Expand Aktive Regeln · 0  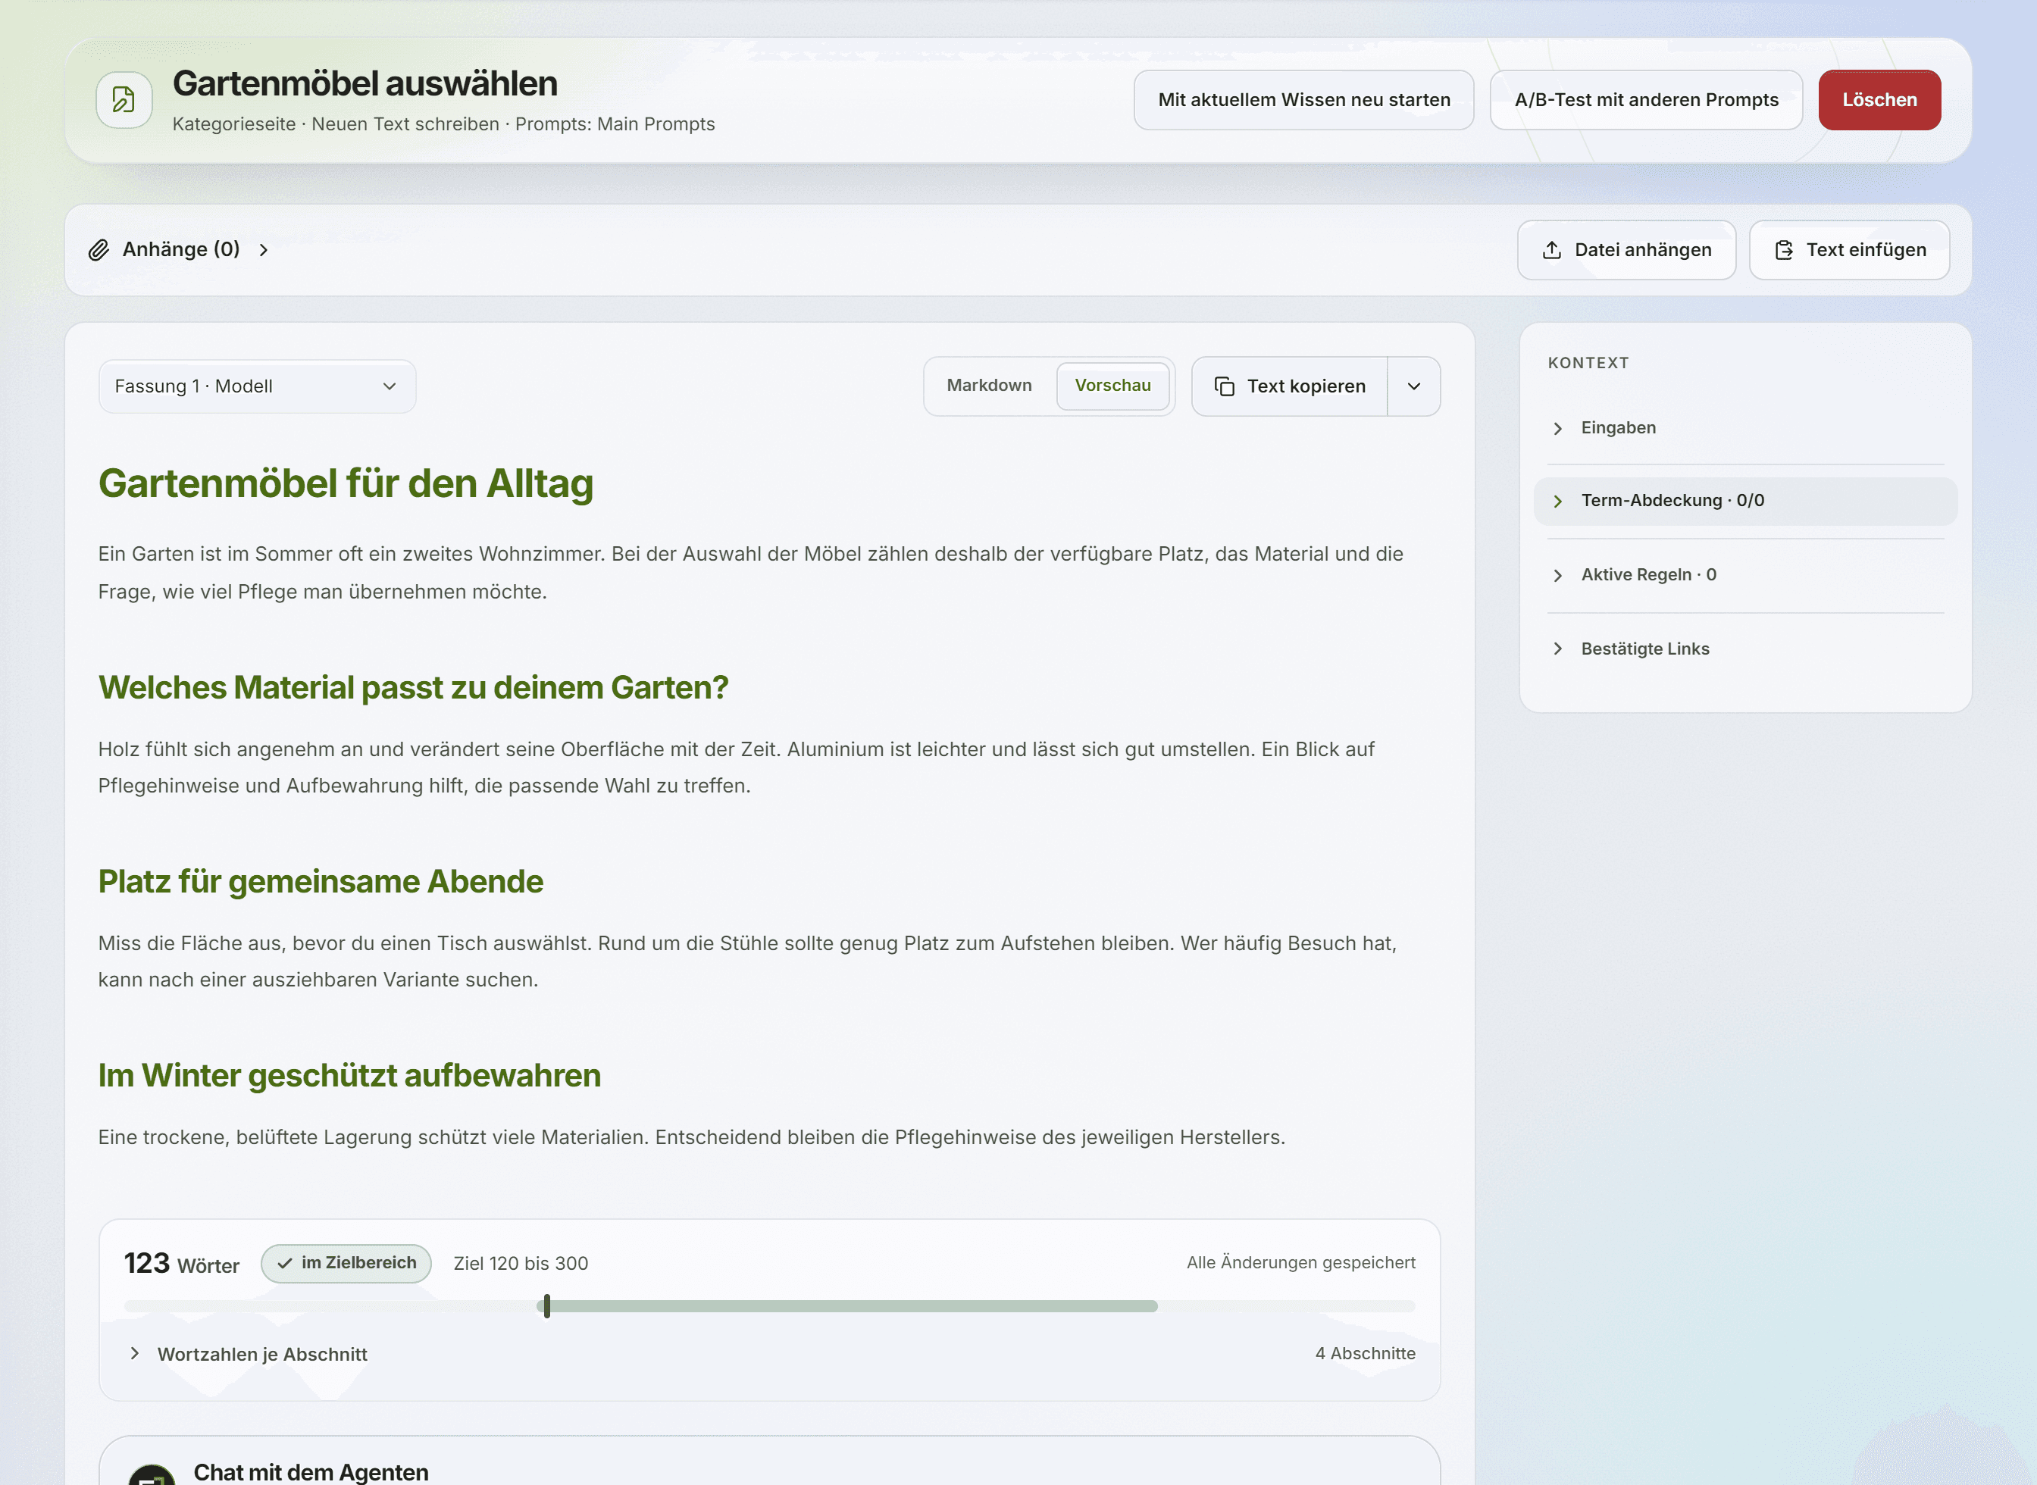tap(1744, 575)
